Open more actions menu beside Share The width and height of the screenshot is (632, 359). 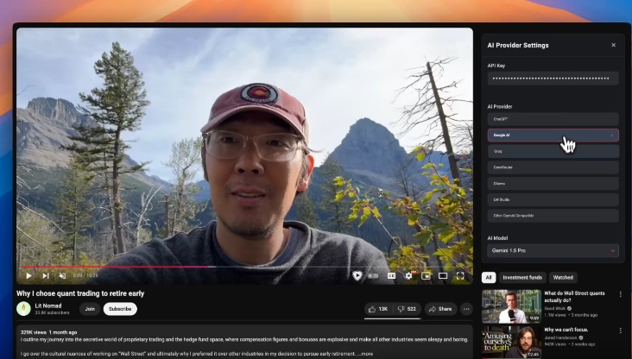point(466,309)
